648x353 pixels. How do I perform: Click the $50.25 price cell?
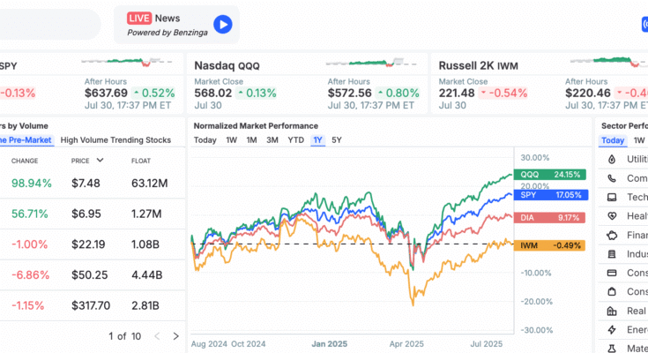pyautogui.click(x=89, y=275)
